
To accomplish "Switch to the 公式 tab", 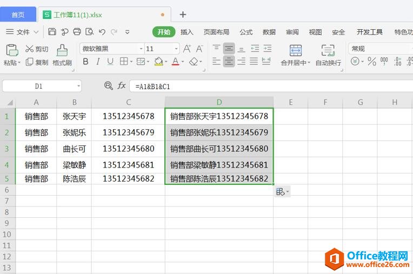I will click(x=246, y=32).
